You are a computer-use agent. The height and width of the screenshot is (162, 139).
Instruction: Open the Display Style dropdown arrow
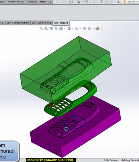(73, 29)
